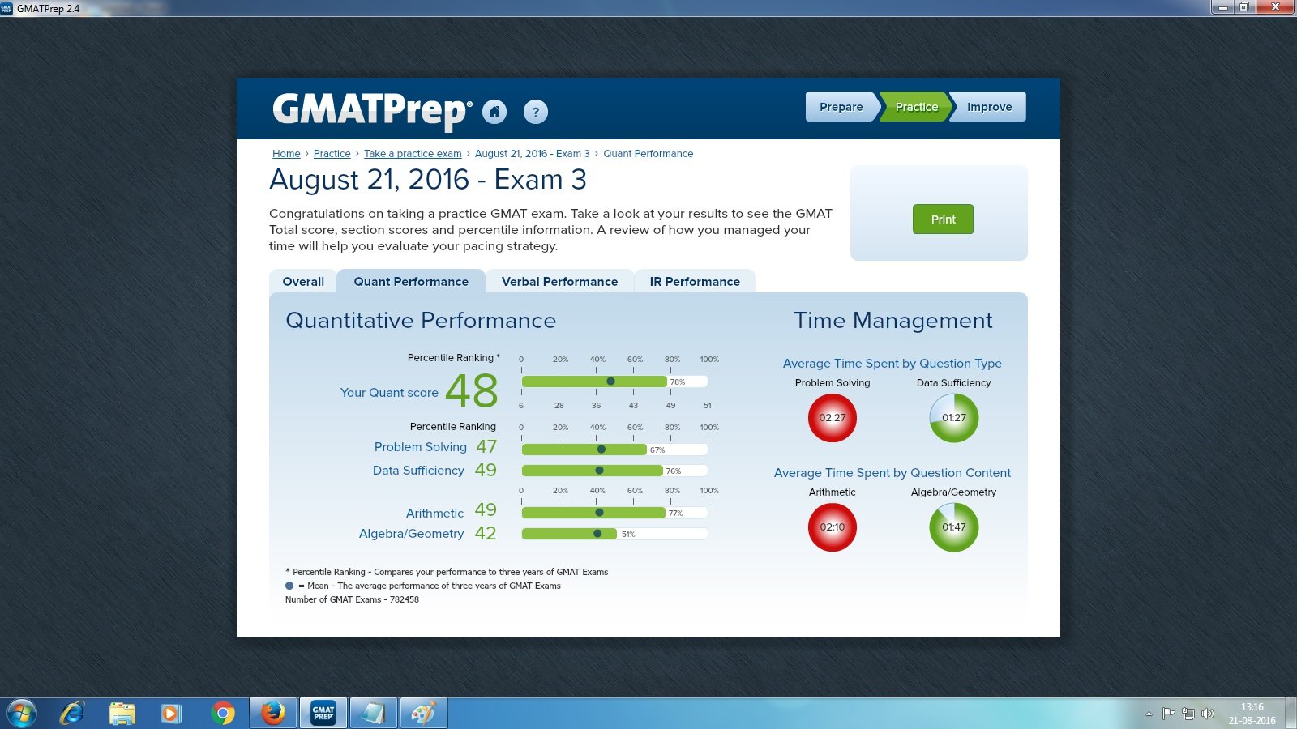Open the help question mark icon
Image resolution: width=1297 pixels, height=729 pixels.
tap(535, 112)
